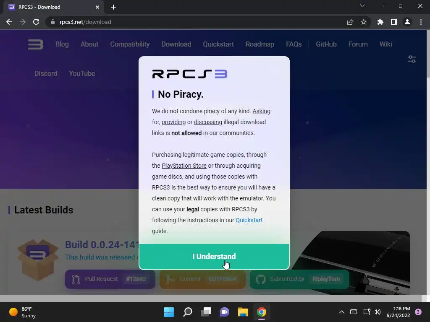Click the RPCS3 logo in navbar
The height and width of the screenshot is (322, 430).
click(x=36, y=44)
